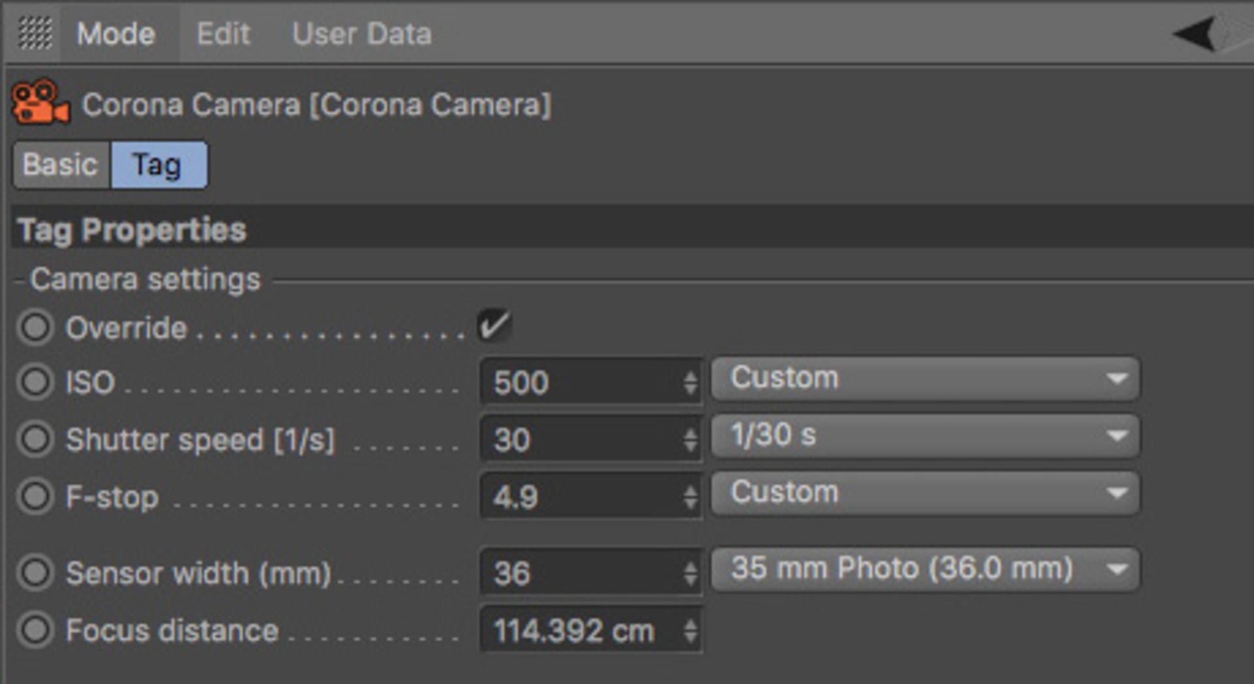Toggle the Override animation circle
This screenshot has height=684, width=1254.
pos(35,327)
